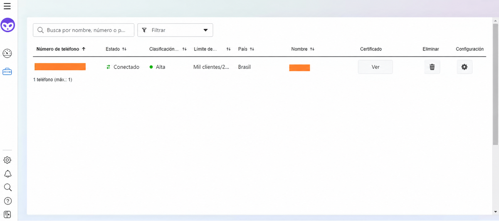Sort by Estado column
The height and width of the screenshot is (221, 499).
click(116, 49)
